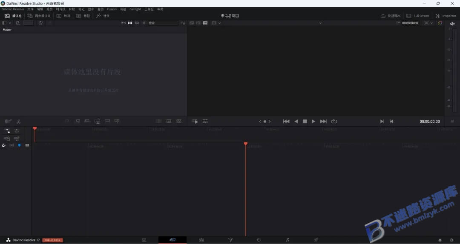Open the Fusion menu
The image size is (460, 244).
point(112,9)
